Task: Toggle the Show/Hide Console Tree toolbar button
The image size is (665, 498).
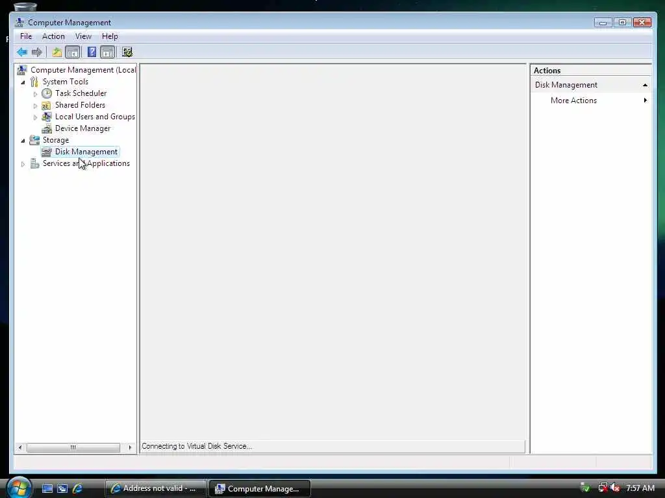Action: 73,52
